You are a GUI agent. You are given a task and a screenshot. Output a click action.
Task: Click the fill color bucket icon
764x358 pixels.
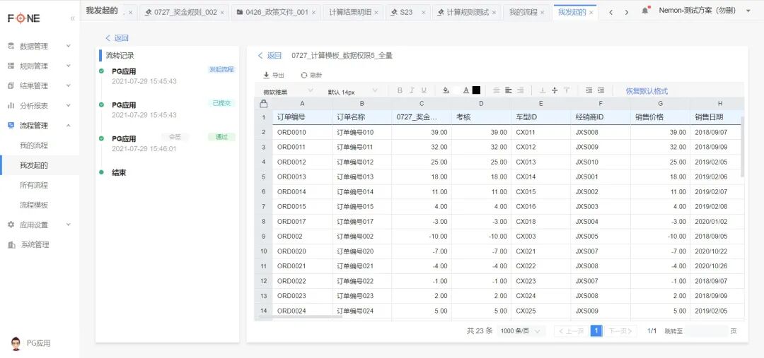(x=446, y=90)
